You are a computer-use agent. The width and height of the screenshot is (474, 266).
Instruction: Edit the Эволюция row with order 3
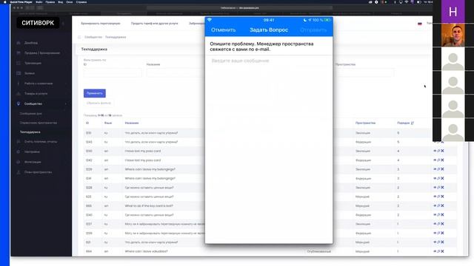click(x=438, y=169)
